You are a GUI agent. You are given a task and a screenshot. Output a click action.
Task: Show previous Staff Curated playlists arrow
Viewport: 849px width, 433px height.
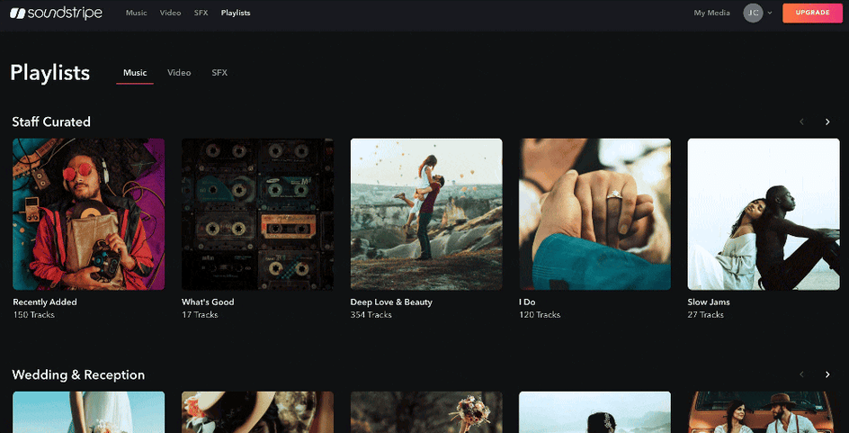click(802, 122)
